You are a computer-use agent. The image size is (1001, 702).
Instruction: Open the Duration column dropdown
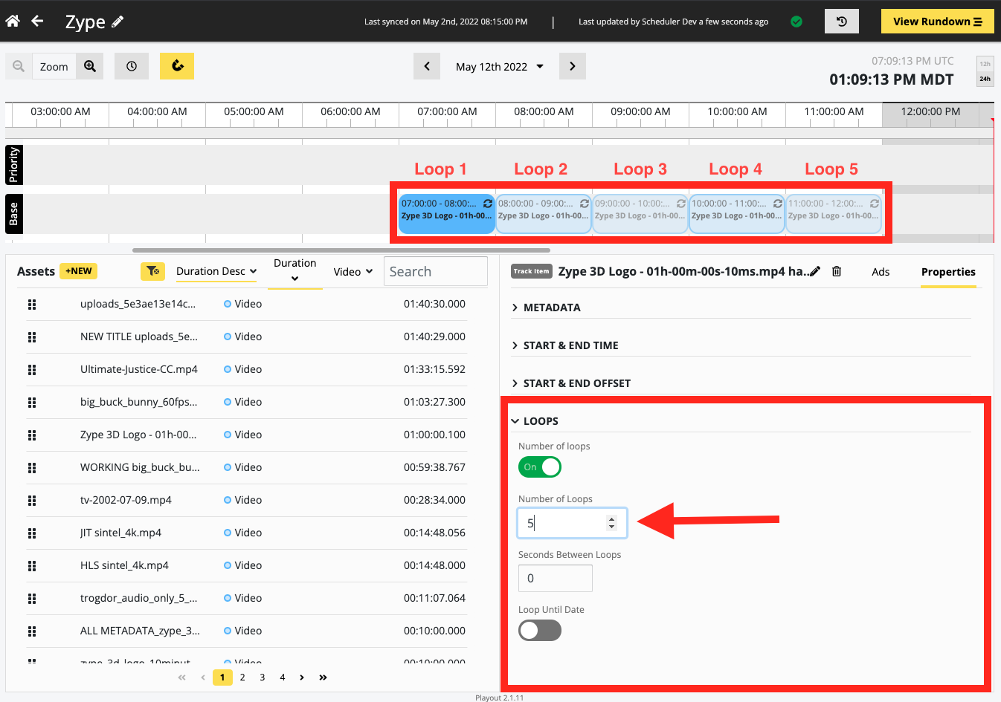click(294, 271)
